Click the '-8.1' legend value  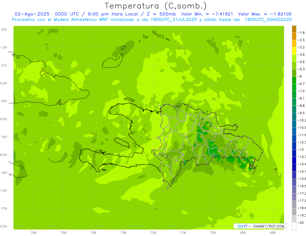point(301,98)
